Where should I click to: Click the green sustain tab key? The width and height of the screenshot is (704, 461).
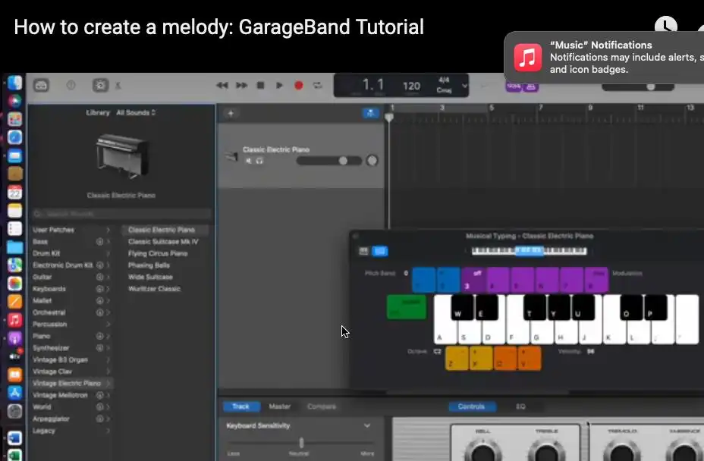[407, 307]
